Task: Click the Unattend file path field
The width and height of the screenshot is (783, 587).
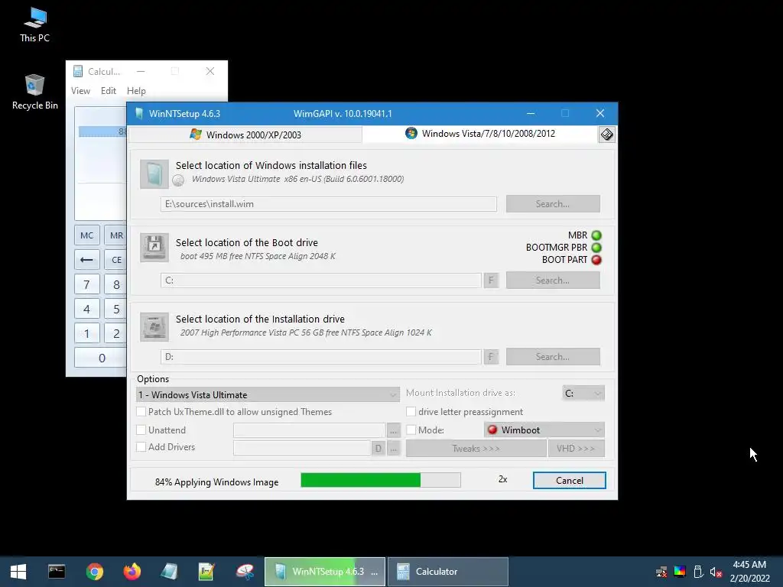Action: (x=309, y=430)
